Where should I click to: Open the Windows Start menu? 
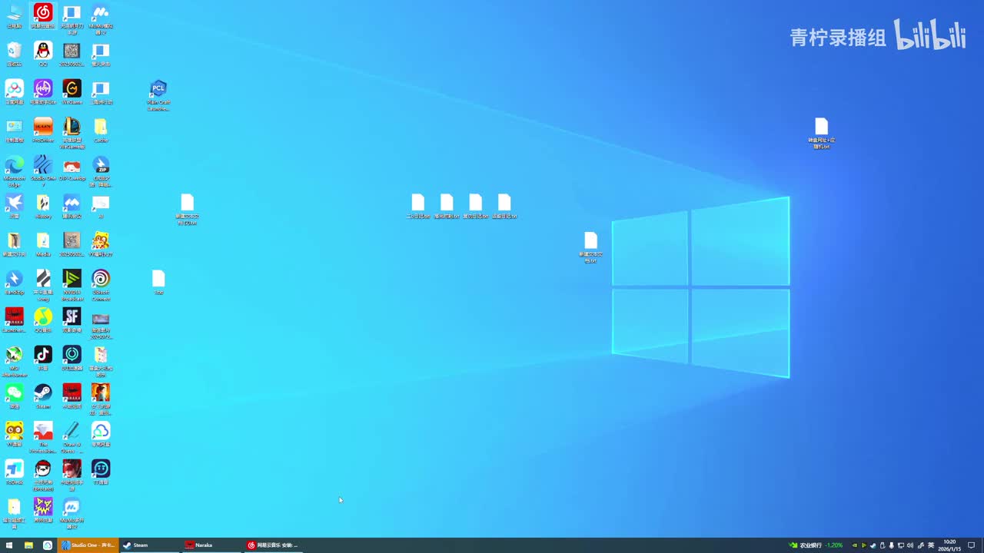[9, 545]
